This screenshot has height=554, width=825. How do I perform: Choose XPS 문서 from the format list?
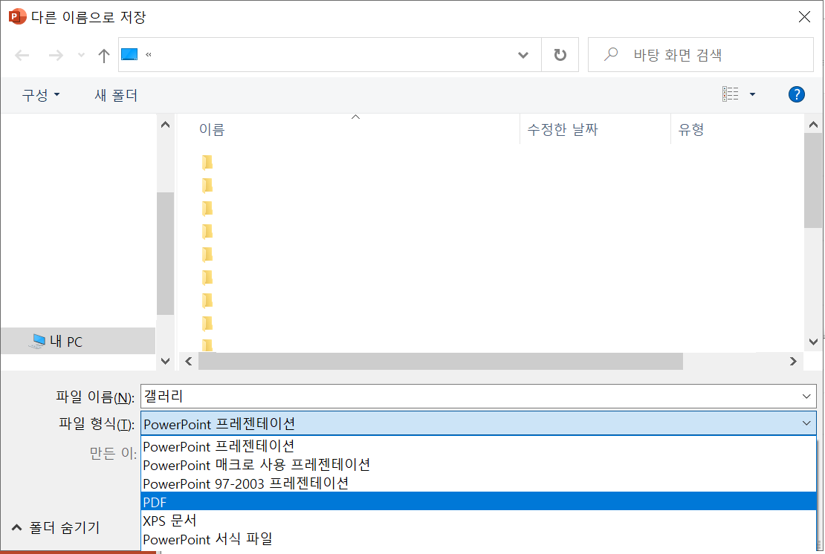[x=478, y=521]
